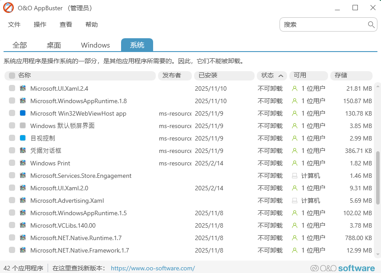
Task: Switch to the Windows tab
Action: 95,45
